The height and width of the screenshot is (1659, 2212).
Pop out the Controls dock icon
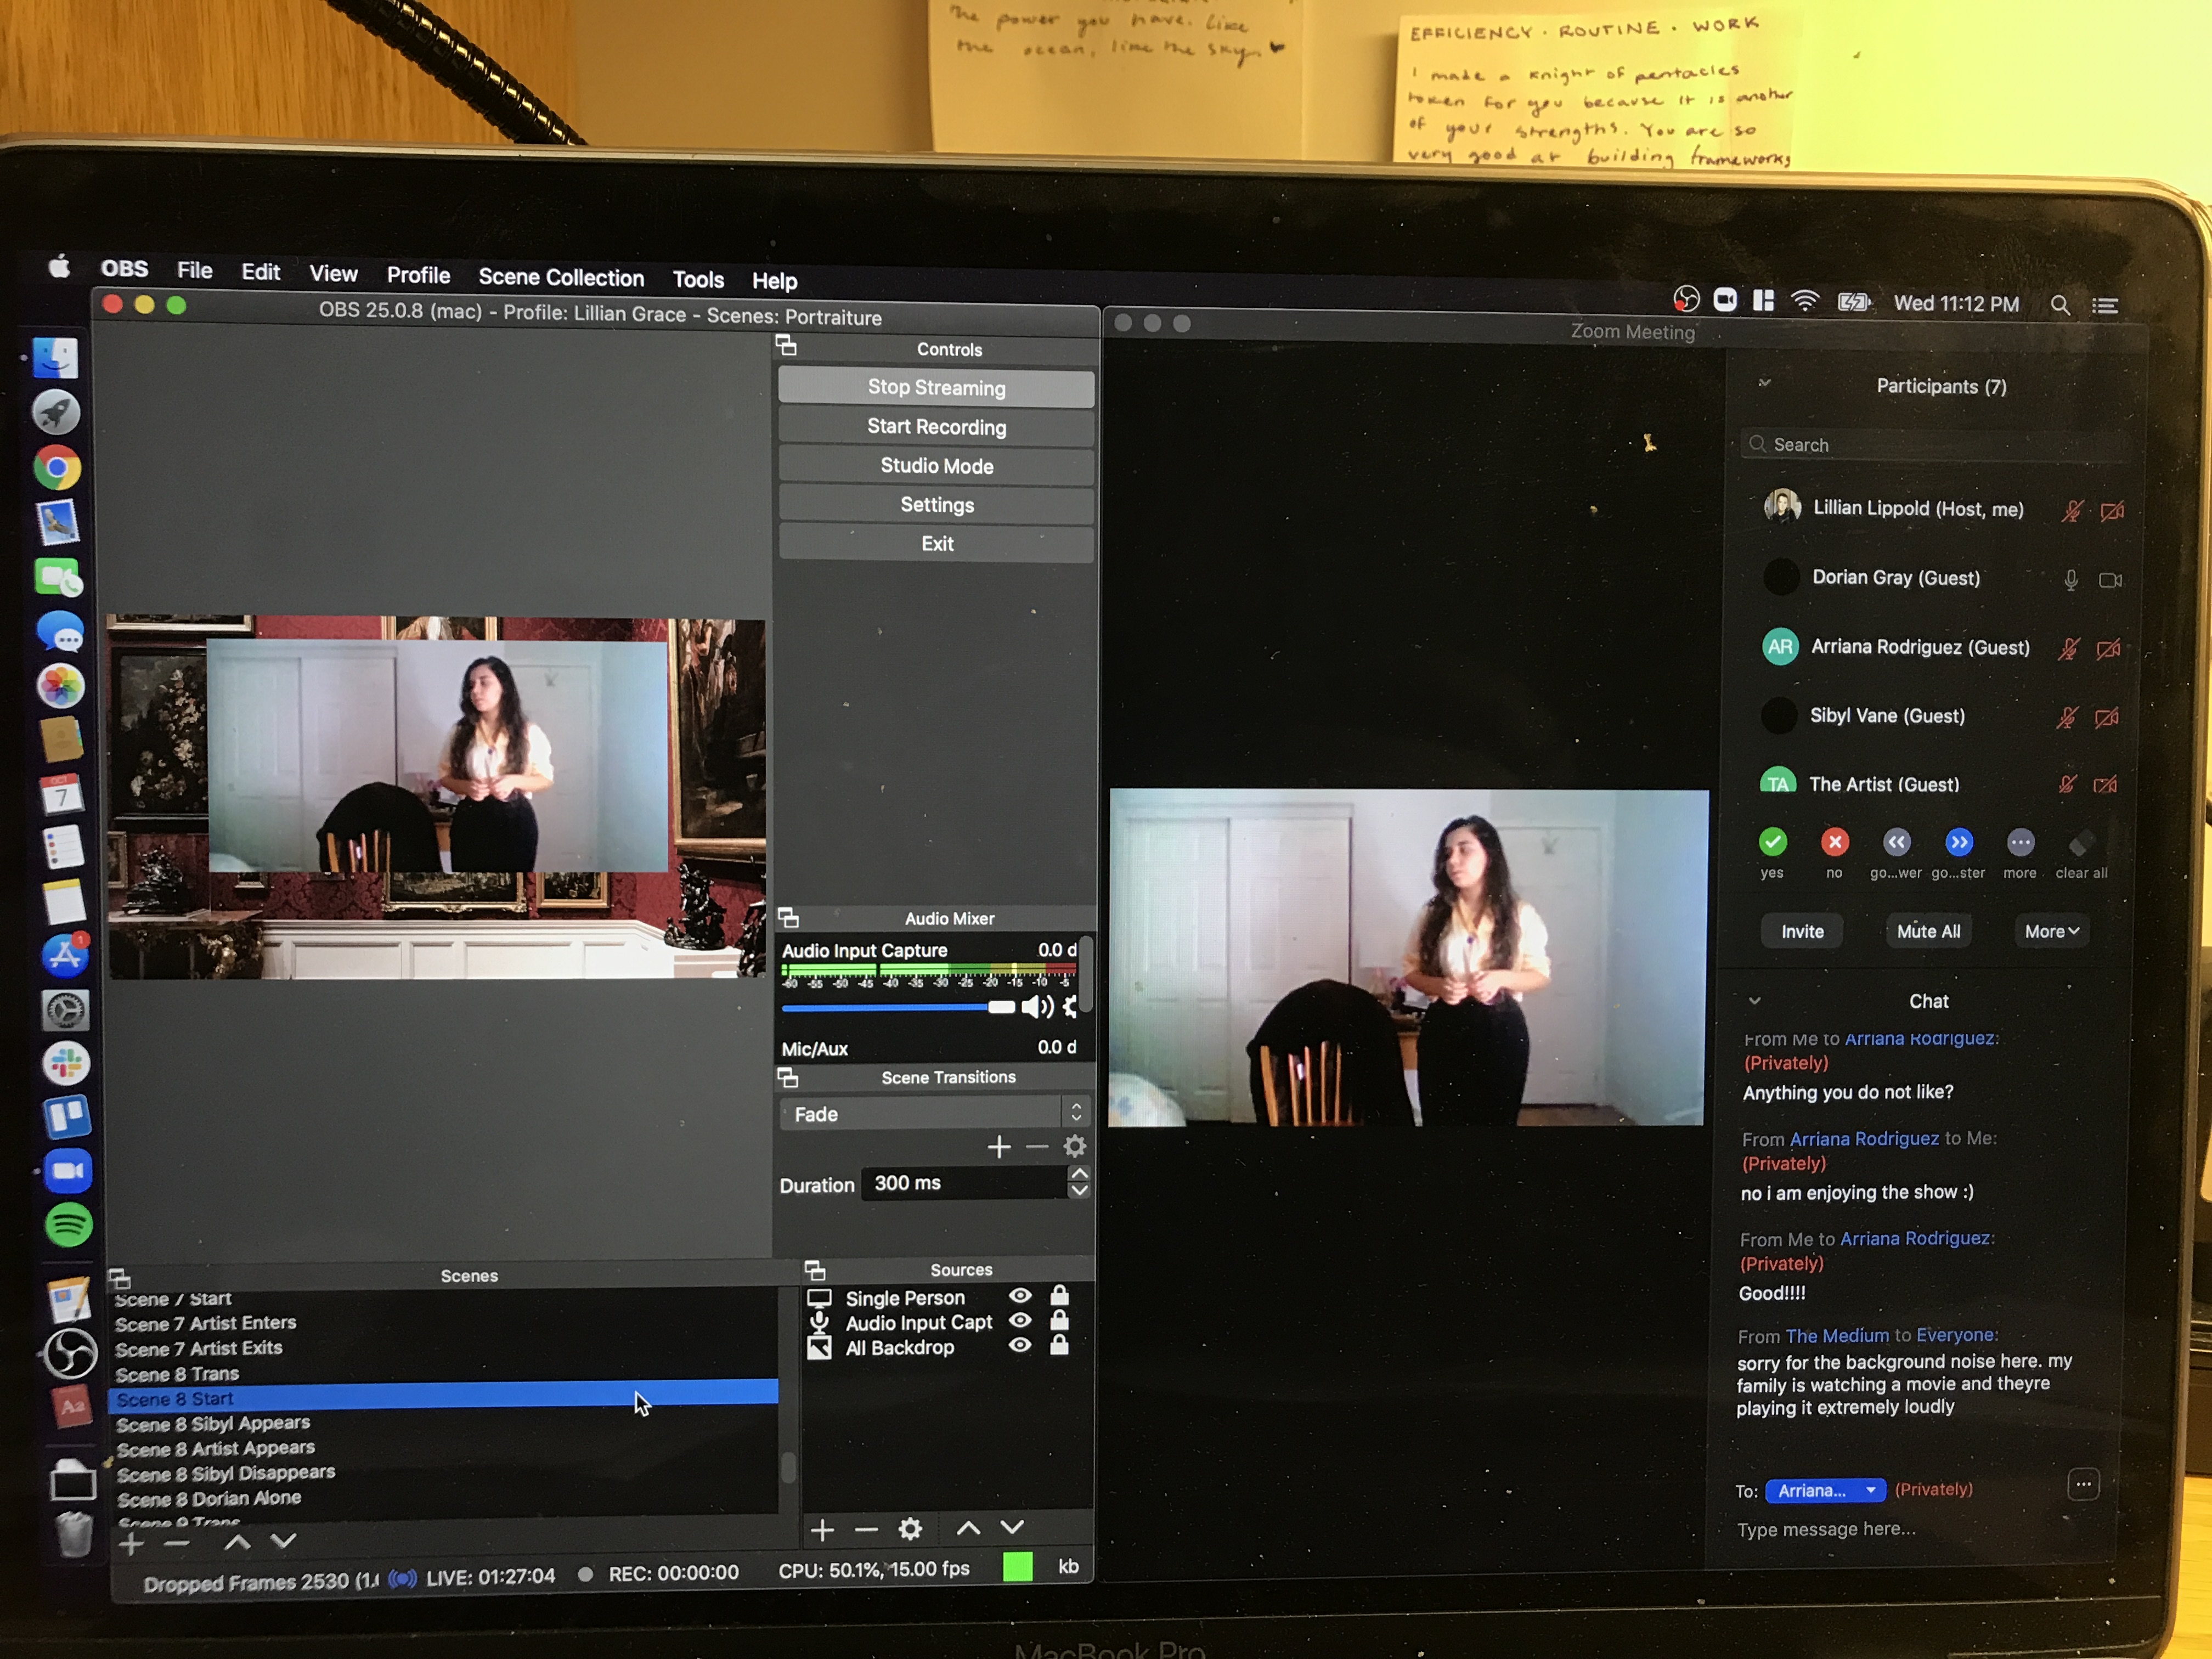click(x=786, y=346)
